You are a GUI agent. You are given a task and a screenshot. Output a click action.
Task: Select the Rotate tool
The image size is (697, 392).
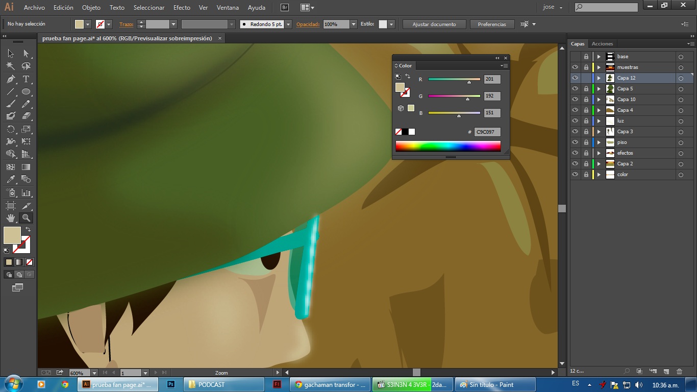click(11, 129)
